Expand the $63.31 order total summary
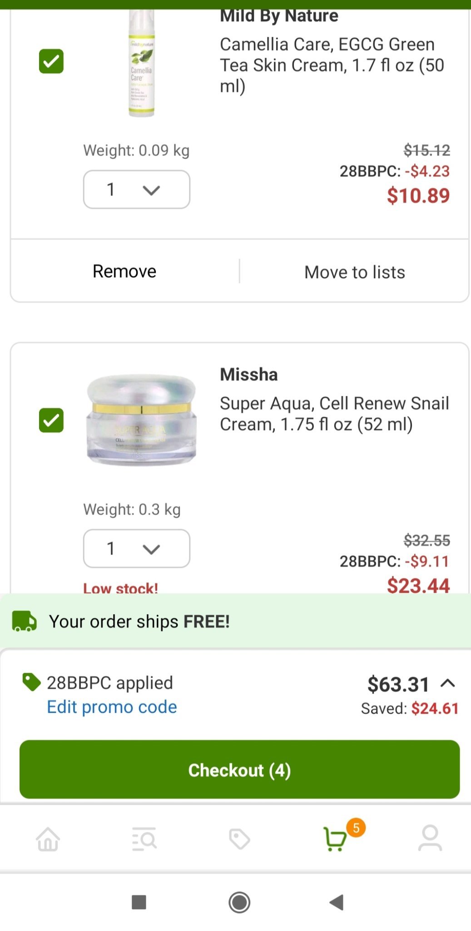 click(x=447, y=683)
